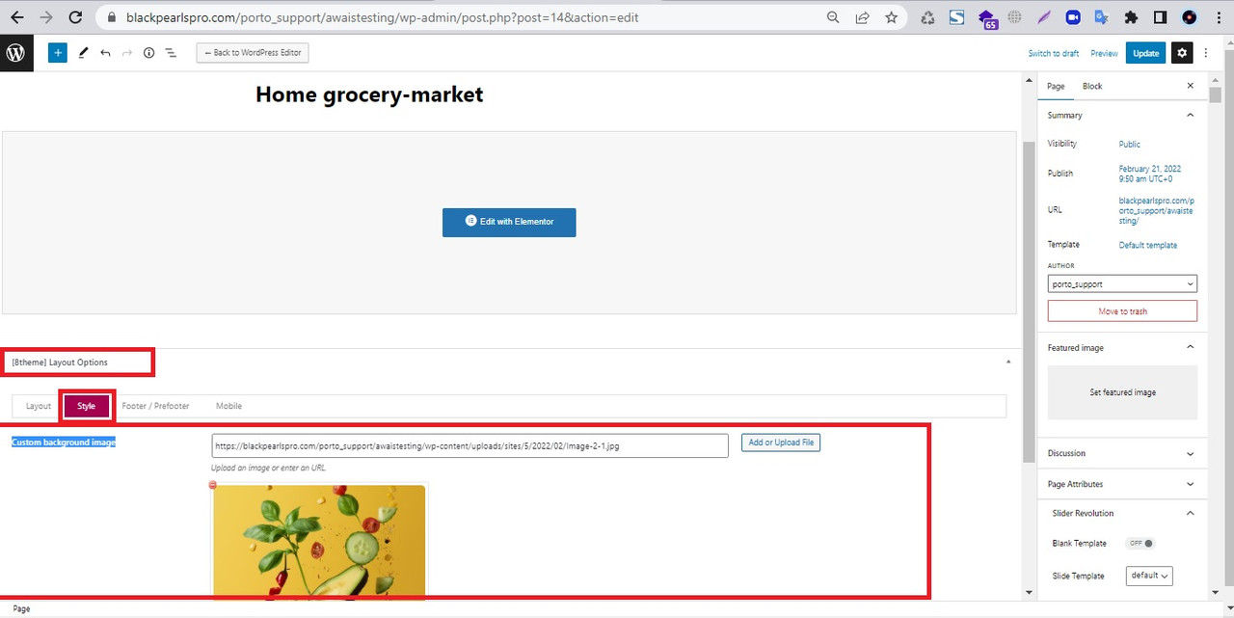Expand the Discussion panel
Viewport: 1234px width, 618px height.
point(1190,453)
